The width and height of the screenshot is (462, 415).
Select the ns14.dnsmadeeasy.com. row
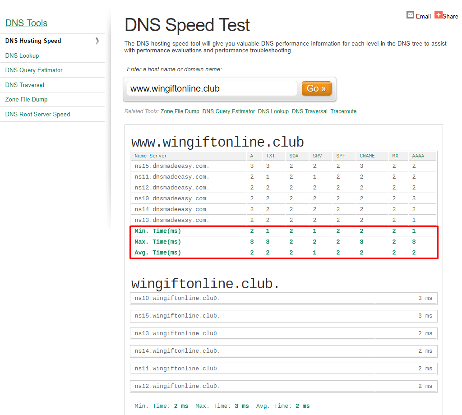[283, 209]
